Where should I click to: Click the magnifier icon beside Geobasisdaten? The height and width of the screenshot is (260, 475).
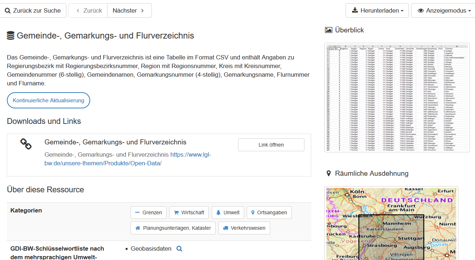click(179, 248)
